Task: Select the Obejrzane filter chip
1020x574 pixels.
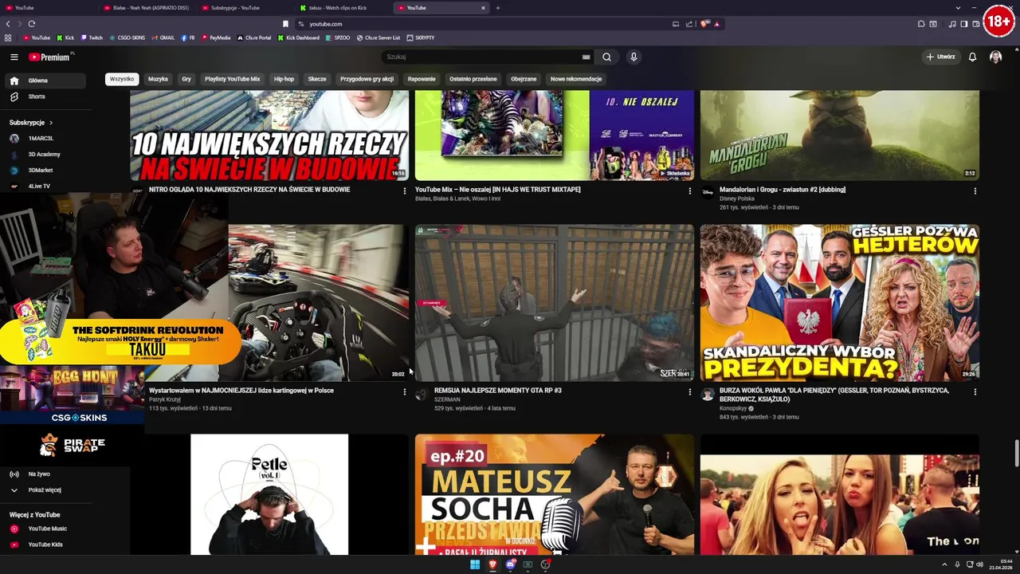Action: (x=524, y=79)
